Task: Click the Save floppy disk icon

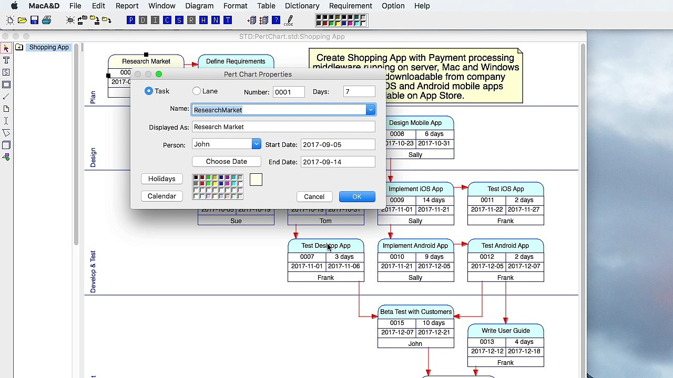Action: point(34,20)
